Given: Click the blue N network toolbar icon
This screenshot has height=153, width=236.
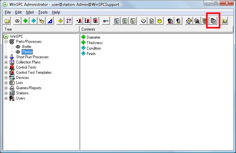Looking at the screenshot, I should pos(189,21).
